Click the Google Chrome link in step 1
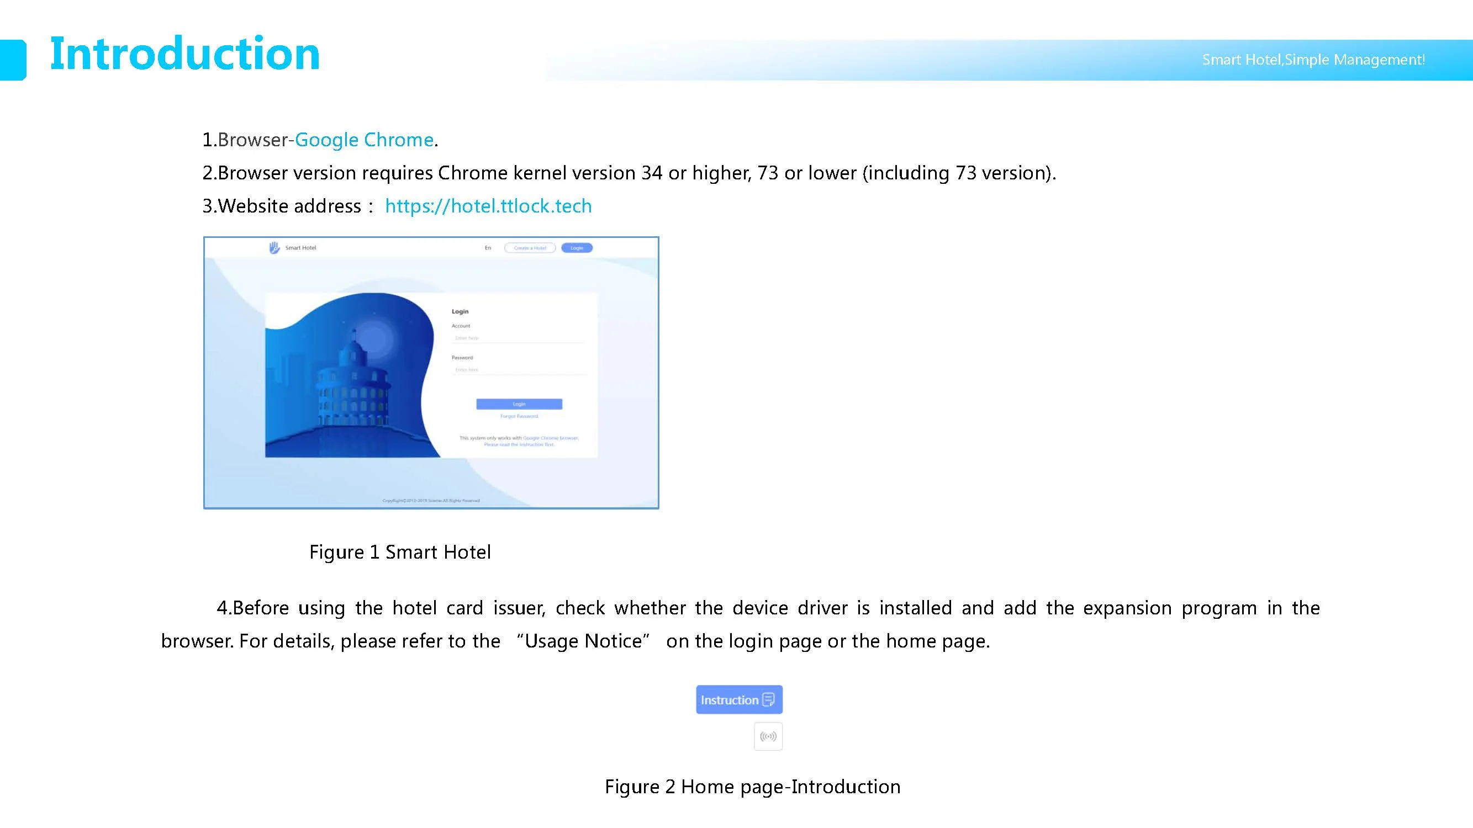Image resolution: width=1473 pixels, height=828 pixels. (363, 140)
